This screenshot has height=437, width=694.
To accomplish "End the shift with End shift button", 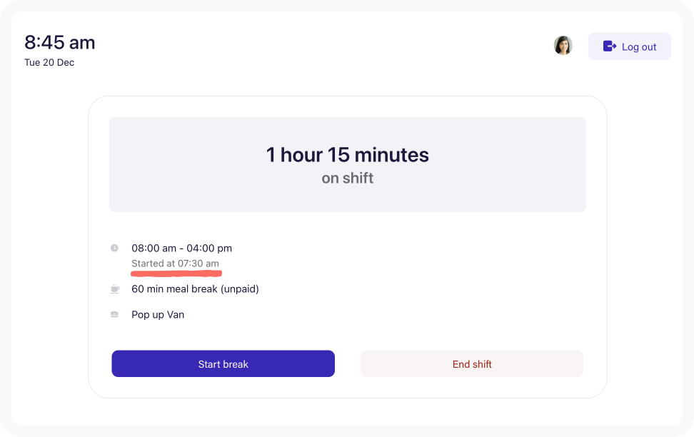I will coord(472,364).
